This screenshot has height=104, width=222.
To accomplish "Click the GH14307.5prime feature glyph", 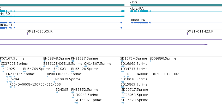I will tap(86, 66).
